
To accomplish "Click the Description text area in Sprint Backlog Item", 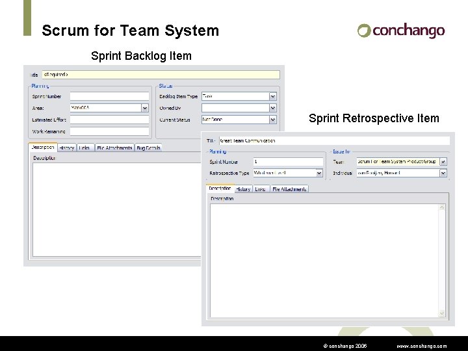I will tap(117, 209).
